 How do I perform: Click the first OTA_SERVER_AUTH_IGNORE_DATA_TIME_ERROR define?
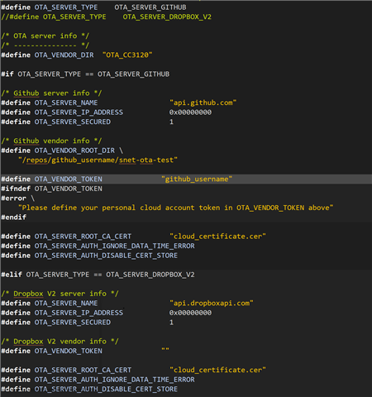[98, 246]
